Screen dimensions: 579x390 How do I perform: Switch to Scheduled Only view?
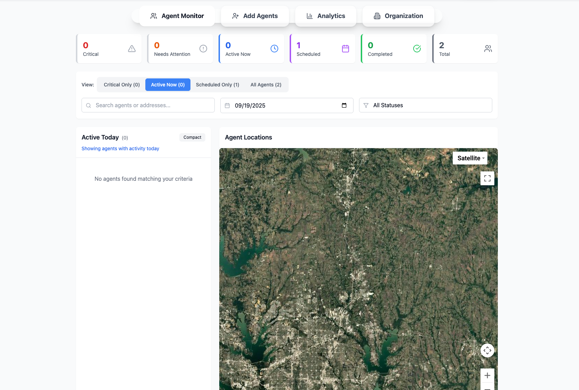click(x=218, y=84)
